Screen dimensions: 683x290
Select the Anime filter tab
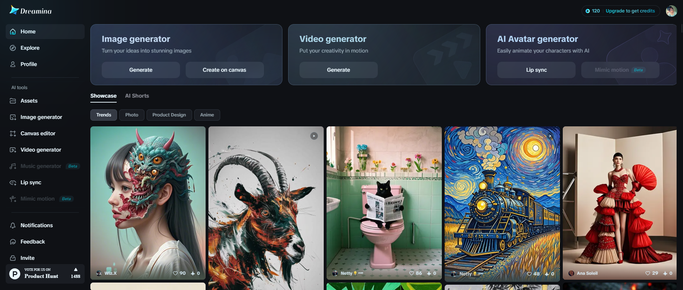point(207,115)
